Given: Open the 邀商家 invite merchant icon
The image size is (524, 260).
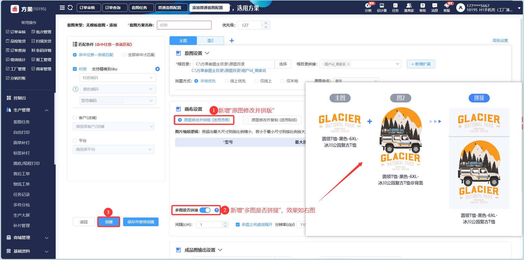Looking at the screenshot, I should point(409,8).
